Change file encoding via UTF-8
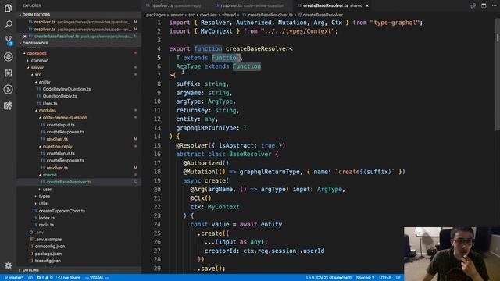Viewport: 500px width, 281px height. pos(385,278)
